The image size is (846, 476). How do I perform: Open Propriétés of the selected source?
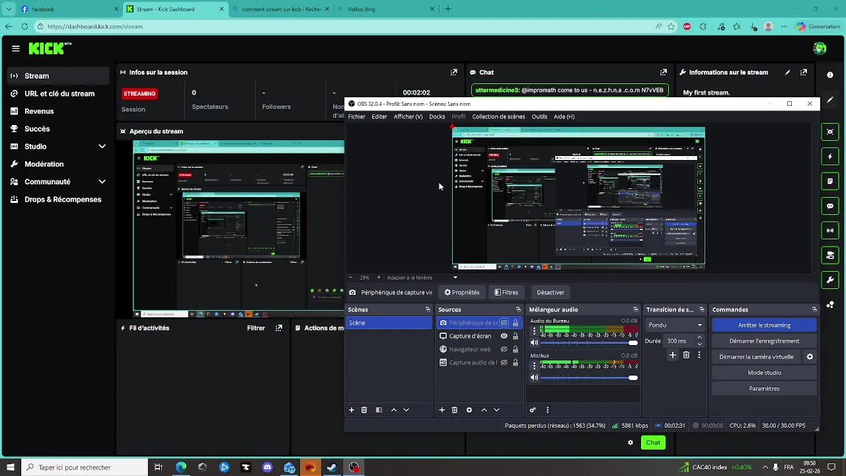462,292
